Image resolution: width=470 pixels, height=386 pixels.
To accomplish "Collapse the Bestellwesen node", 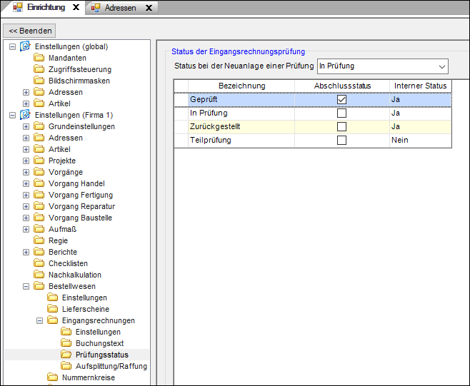I will (26, 287).
